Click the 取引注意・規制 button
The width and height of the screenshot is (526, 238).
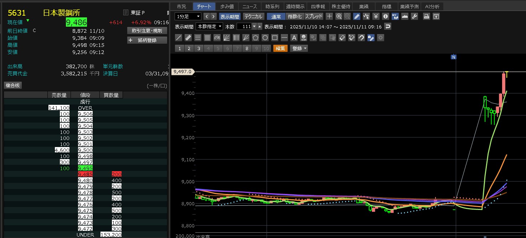click(x=147, y=31)
